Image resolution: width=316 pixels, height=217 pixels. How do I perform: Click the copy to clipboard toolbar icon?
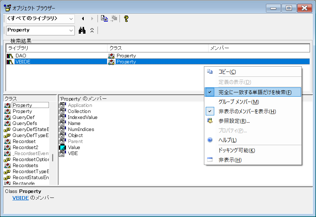coord(104,19)
